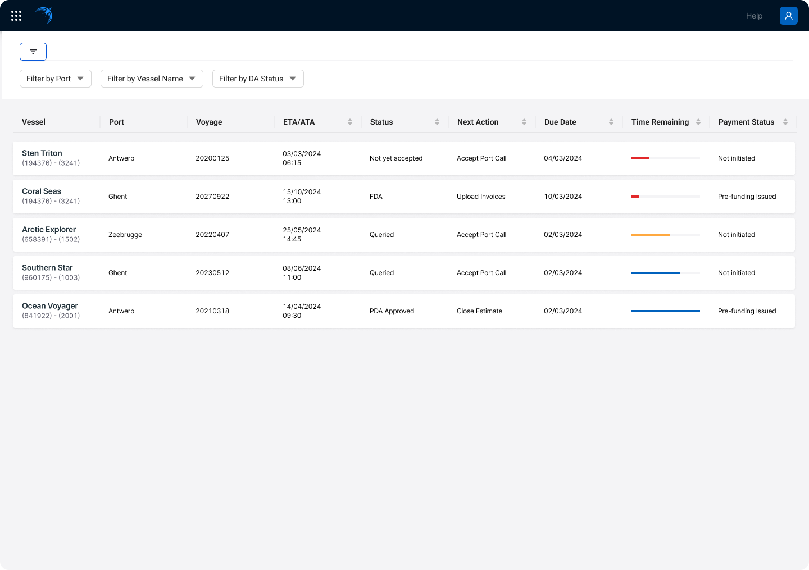Click Ghent port in Coral Seas row
The width and height of the screenshot is (809, 570).
tap(117, 197)
